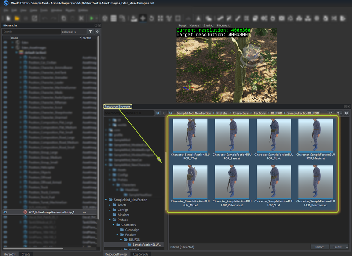Click the Hierarchy Search field
This screenshot has height=256, width=352.
(31, 32)
